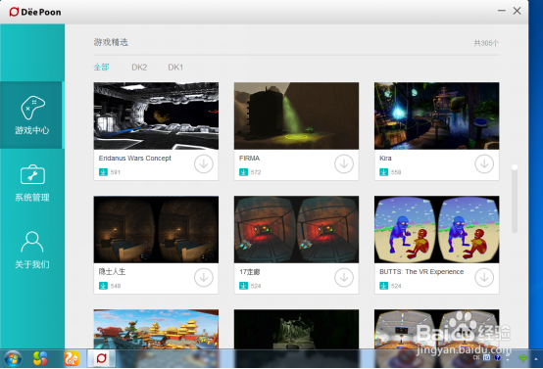Image resolution: width=543 pixels, height=369 pixels.
Task: Select the DK2 filter tab
Action: click(139, 68)
